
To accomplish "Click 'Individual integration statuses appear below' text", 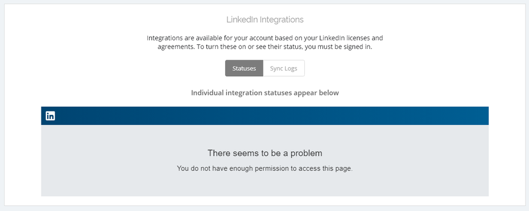I will [265, 93].
